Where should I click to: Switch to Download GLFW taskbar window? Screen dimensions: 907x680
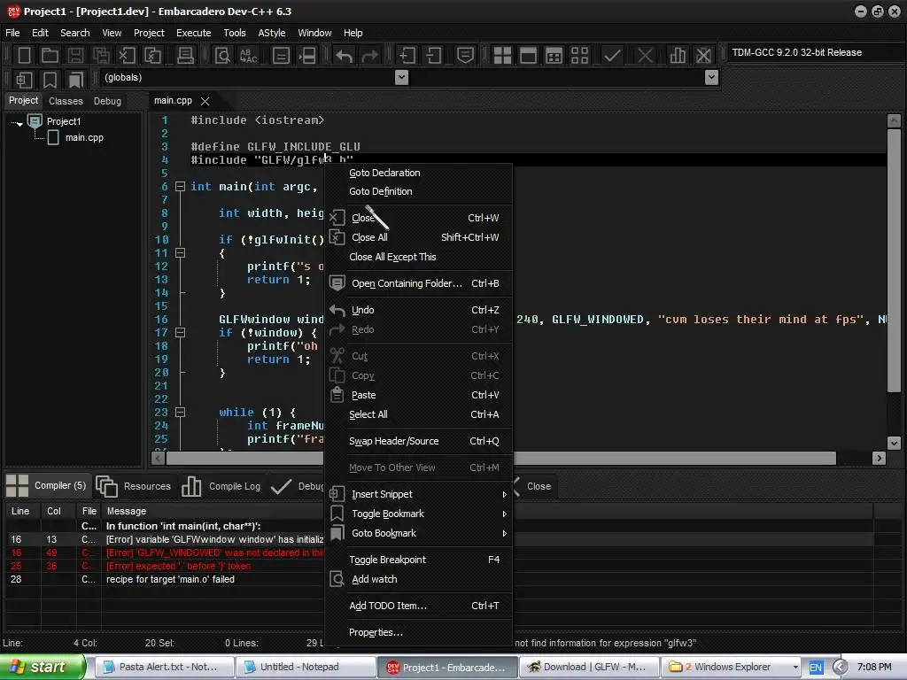[x=590, y=668]
